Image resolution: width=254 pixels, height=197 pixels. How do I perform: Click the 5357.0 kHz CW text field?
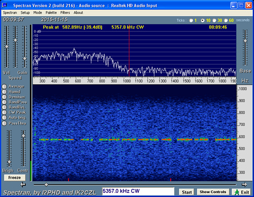point(138,191)
